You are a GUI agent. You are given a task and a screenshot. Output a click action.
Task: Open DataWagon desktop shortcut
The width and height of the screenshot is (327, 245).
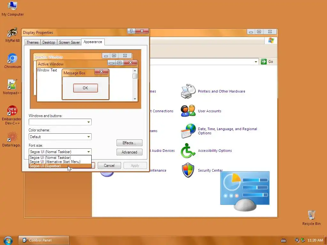pyautogui.click(x=12, y=139)
